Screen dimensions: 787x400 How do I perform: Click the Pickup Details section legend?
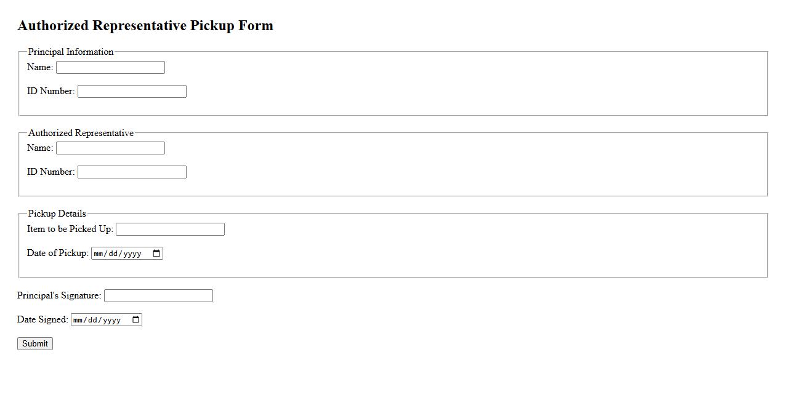57,214
